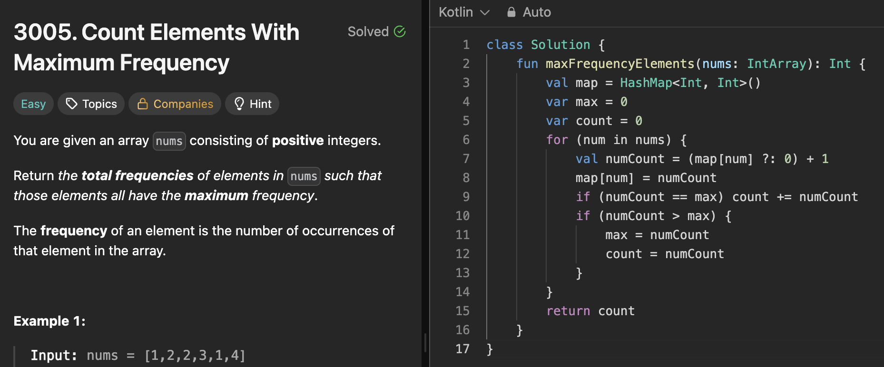
Task: Click line number 17 in the gutter
Action: point(462,349)
